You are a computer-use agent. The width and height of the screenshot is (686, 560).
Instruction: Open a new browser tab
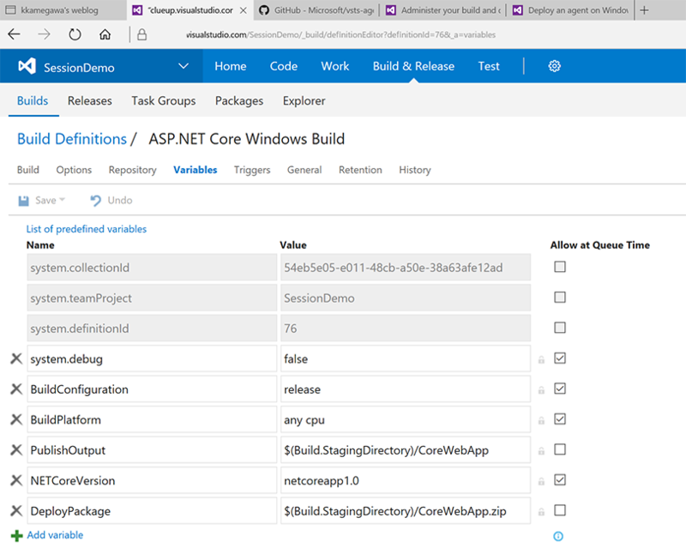coord(644,10)
